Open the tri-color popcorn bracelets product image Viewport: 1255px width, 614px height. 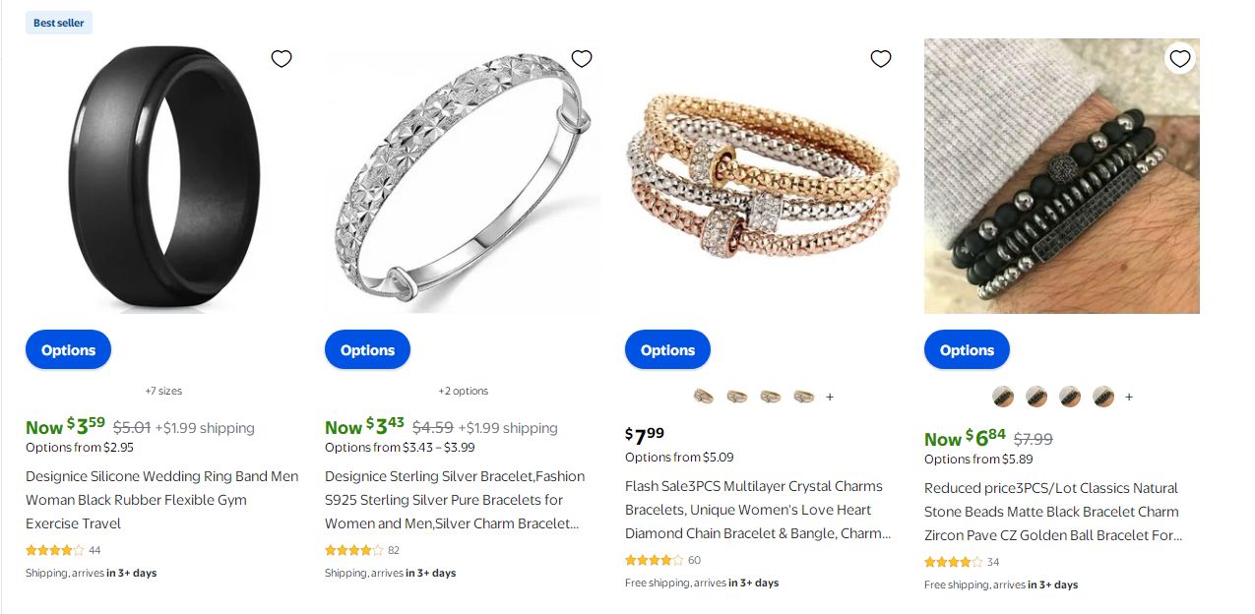(x=762, y=177)
